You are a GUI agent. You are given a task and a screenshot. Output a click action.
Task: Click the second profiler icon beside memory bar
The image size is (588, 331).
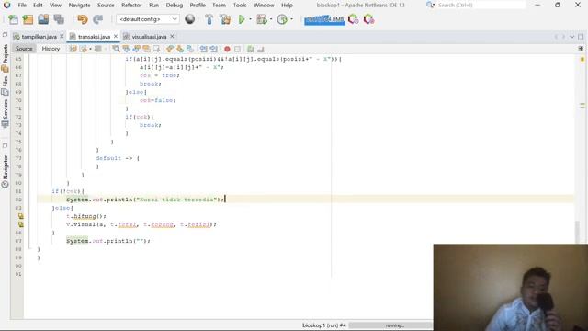[369, 19]
